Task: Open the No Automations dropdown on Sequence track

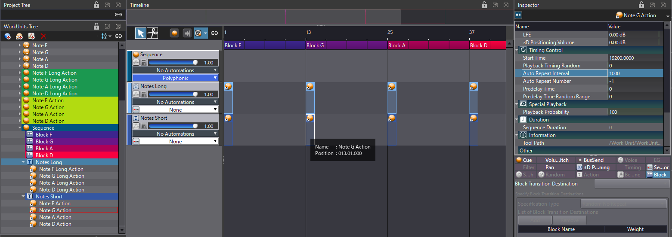Action: tap(176, 70)
